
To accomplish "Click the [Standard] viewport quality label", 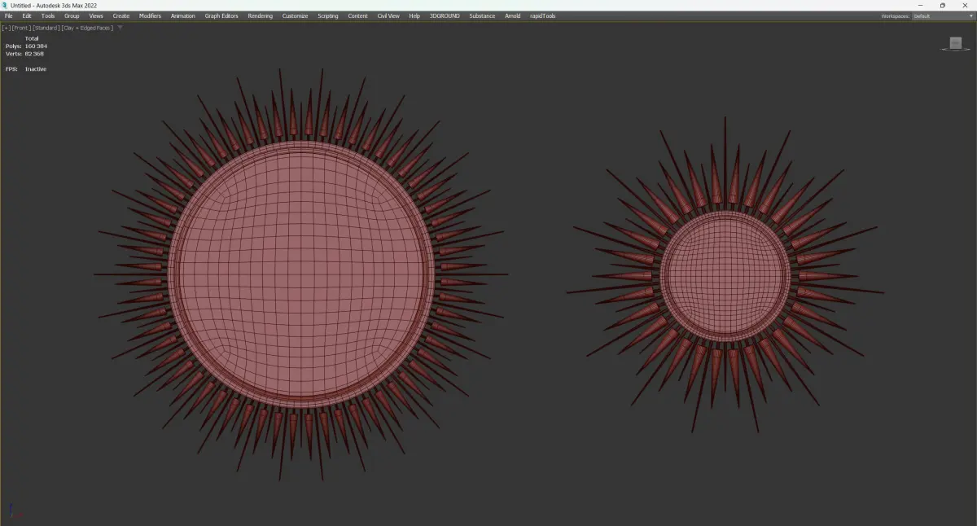I will (46, 28).
